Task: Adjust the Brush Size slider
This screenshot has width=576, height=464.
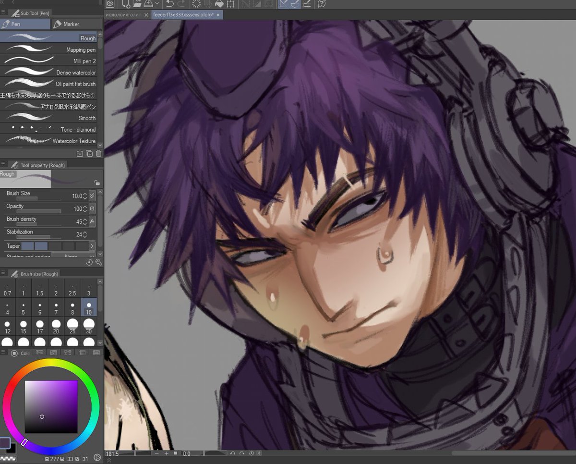Action: click(x=38, y=198)
